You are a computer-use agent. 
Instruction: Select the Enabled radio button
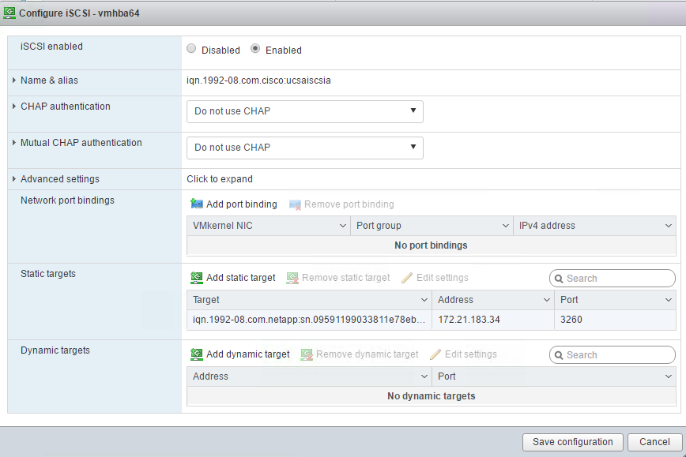(255, 48)
